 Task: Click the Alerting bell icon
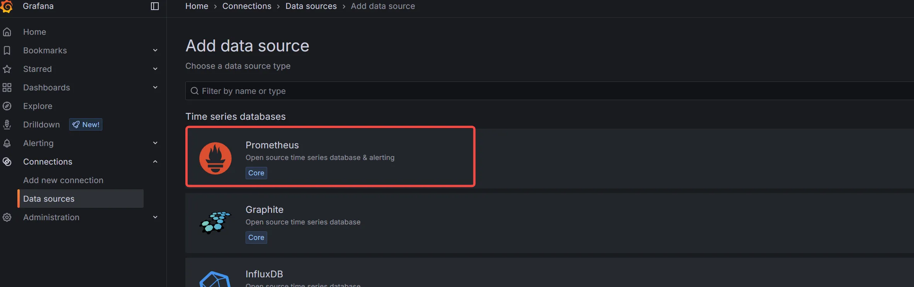7,143
